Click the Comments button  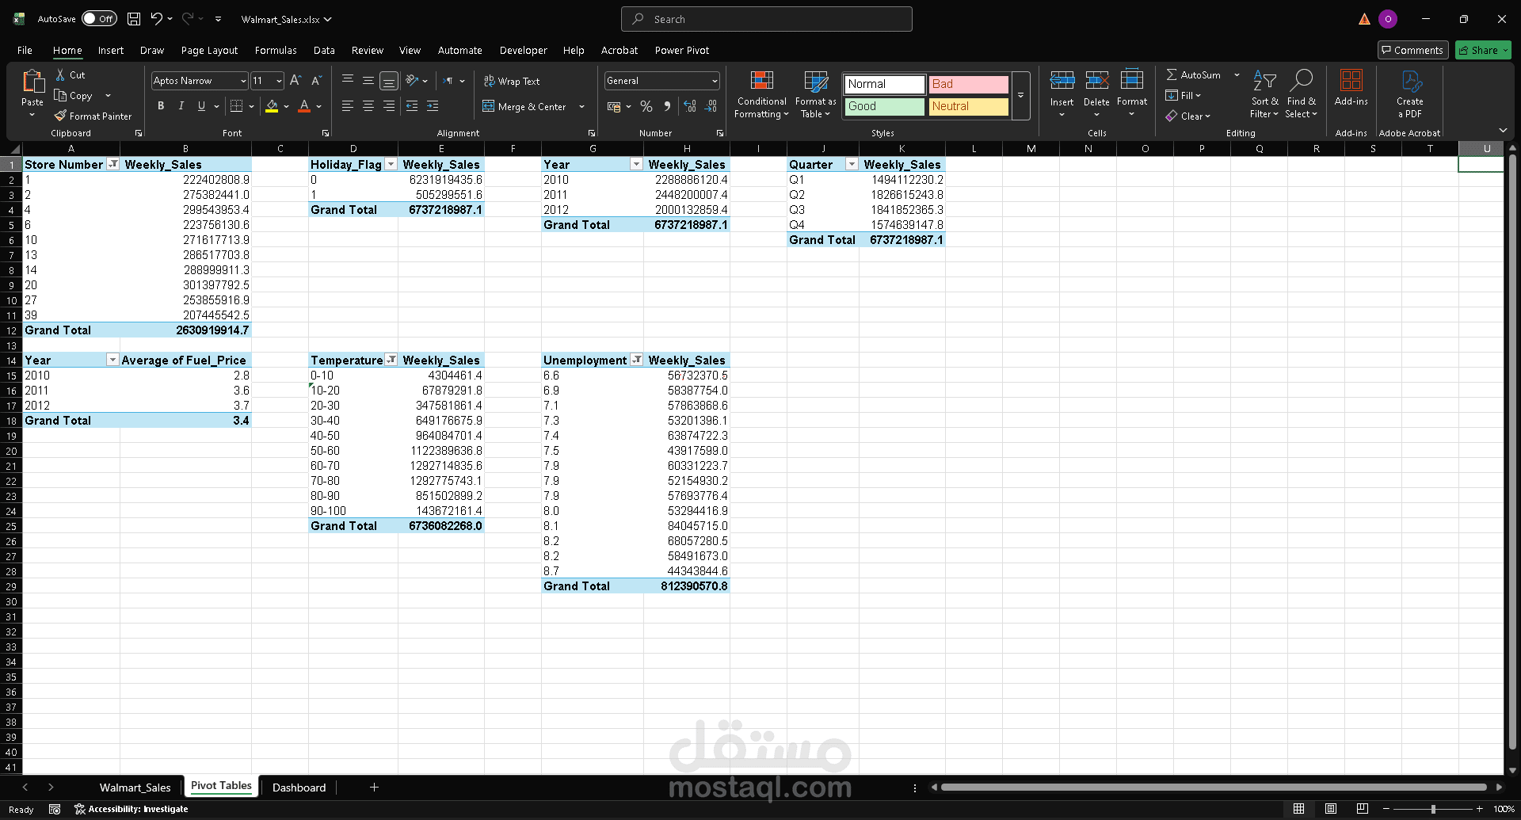(1412, 50)
